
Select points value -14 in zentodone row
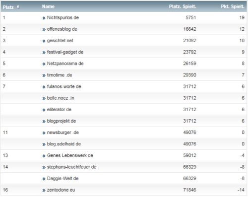point(241,190)
